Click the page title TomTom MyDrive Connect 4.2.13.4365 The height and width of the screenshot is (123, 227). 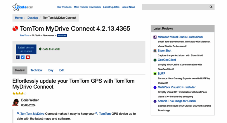tap(75, 28)
